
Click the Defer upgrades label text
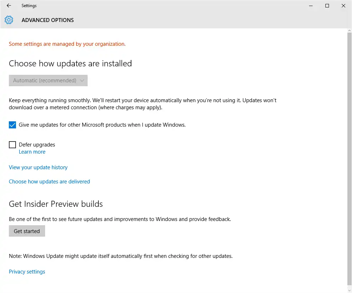(x=37, y=145)
